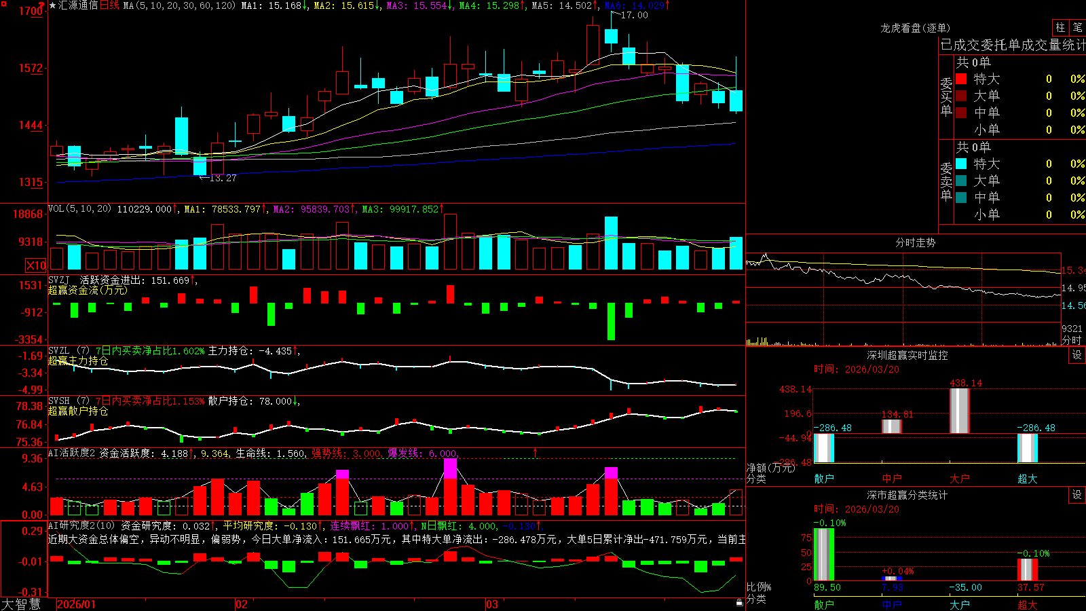The width and height of the screenshot is (1086, 611).
Task: Click the 日线 period label
Action: pyautogui.click(x=109, y=5)
